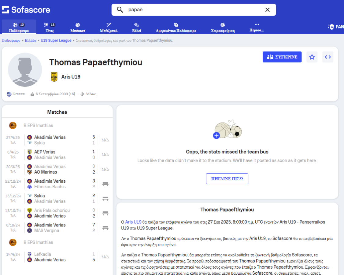Viewport: 344px width, 275px height.
Task: Expand the Περισσ... more sports menu
Action: (257, 27)
